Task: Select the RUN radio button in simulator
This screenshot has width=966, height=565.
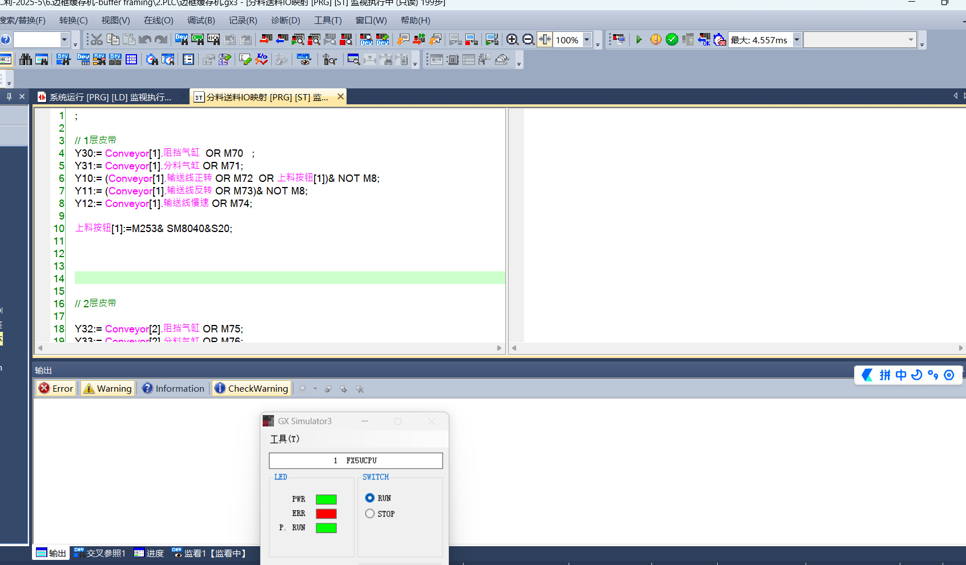Action: pos(370,498)
